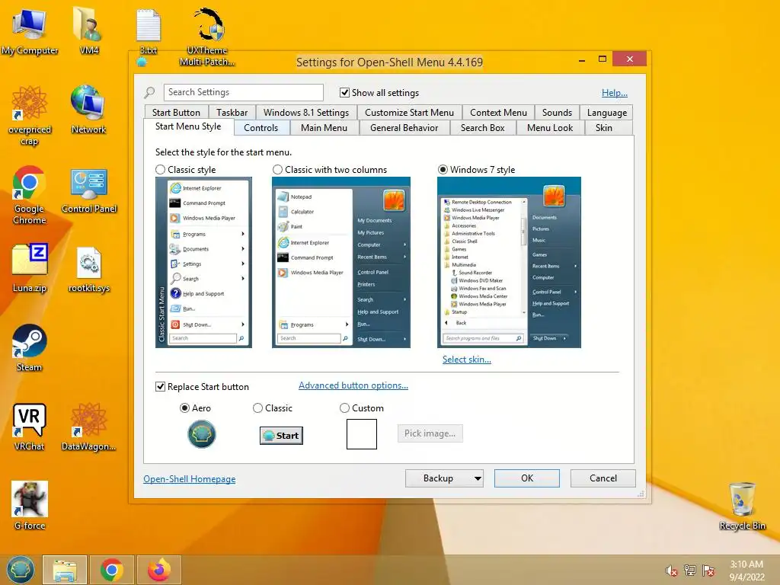780x585 pixels.
Task: Select the 3.txt file icon
Action: [x=149, y=32]
